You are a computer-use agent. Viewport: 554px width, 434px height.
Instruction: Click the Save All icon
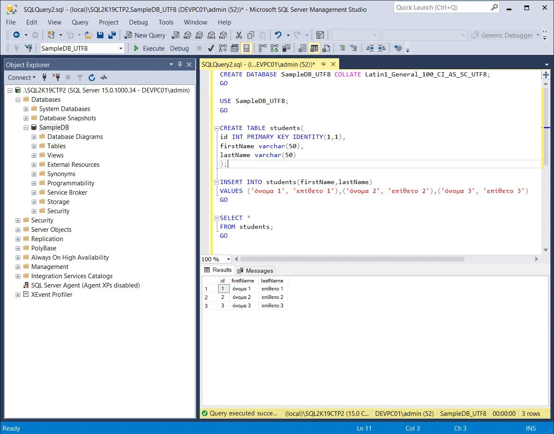(x=112, y=35)
